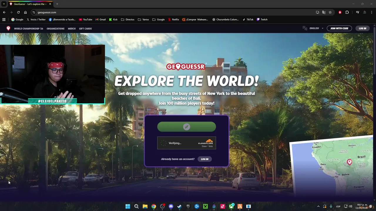
Task: Open the TikTok bookmark
Action: pos(248,20)
